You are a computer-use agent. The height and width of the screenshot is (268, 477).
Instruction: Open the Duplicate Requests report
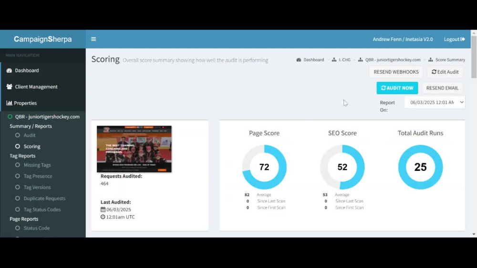44,198
